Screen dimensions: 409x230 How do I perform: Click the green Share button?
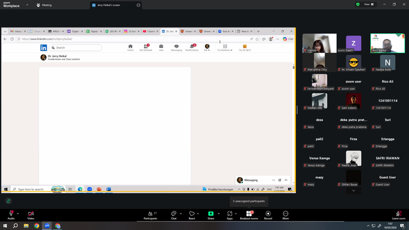pyautogui.click(x=211, y=215)
